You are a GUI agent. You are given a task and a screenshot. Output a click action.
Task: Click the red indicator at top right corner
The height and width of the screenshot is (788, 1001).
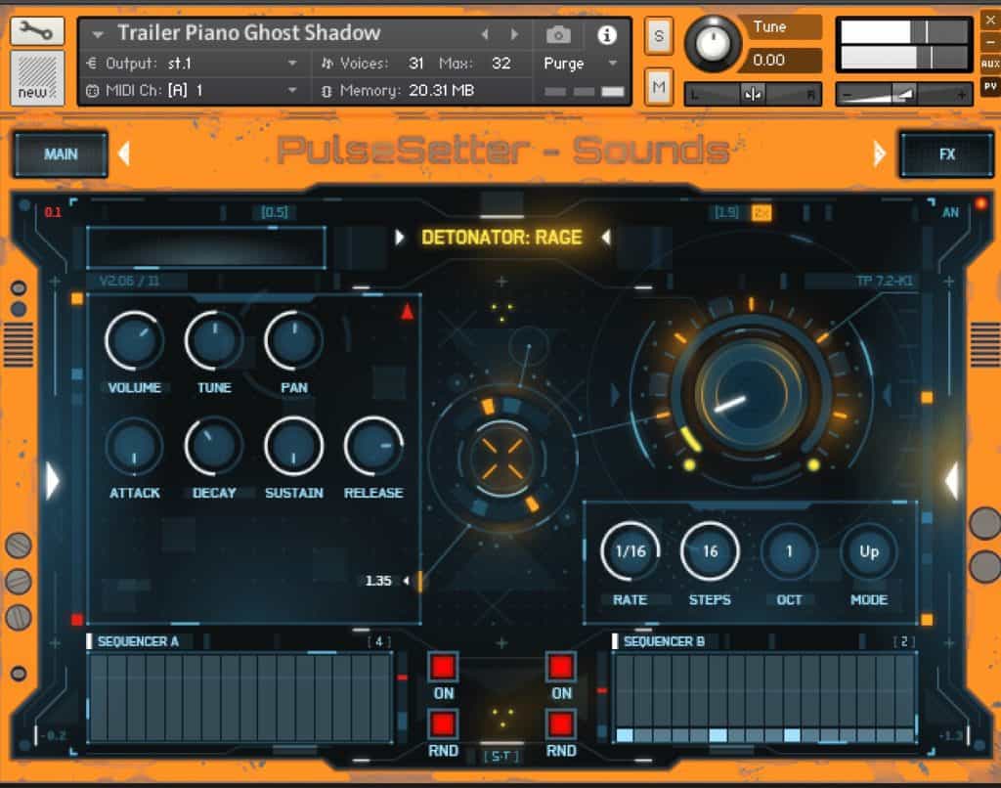point(980,203)
